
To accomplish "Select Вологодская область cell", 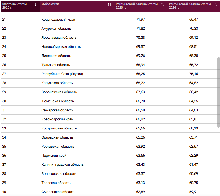I will click(59, 174).
